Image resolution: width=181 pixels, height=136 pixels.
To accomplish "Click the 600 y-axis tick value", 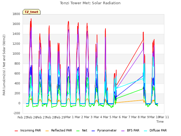I will point(17,74).
